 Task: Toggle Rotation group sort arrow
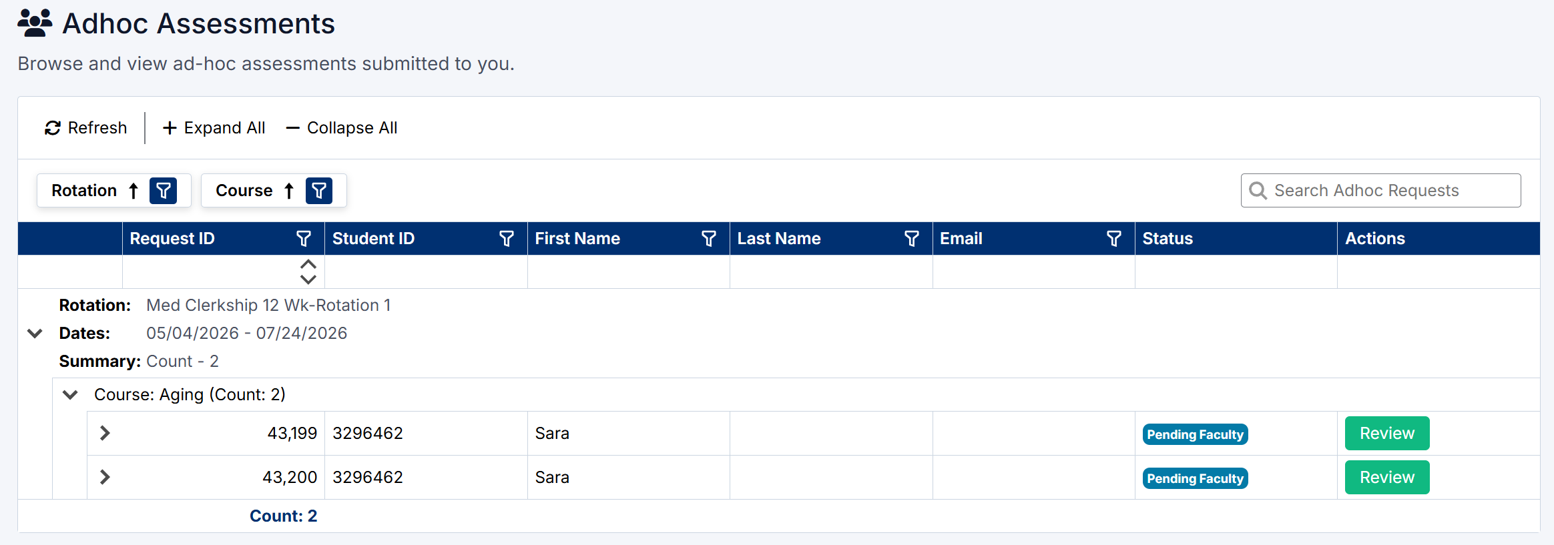coord(134,191)
